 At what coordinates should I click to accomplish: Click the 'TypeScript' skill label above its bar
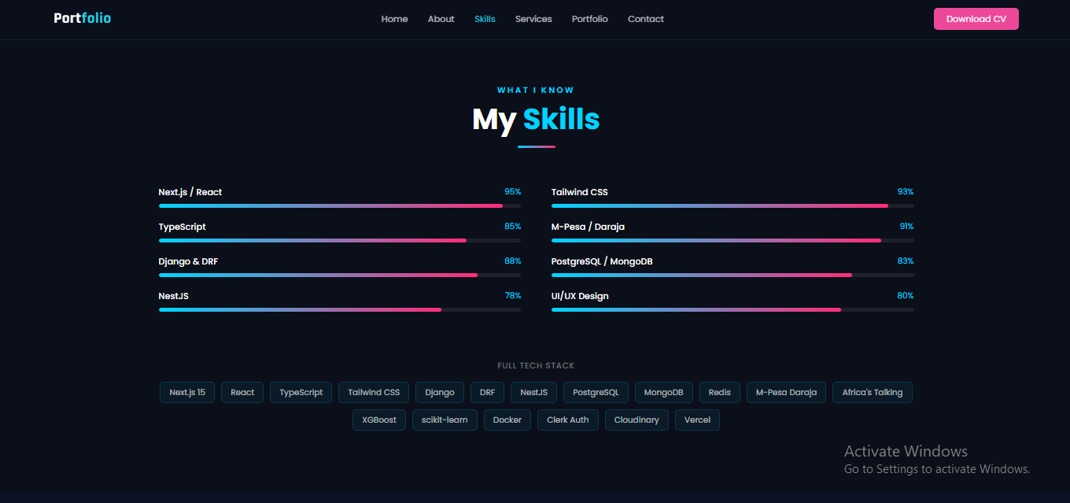[183, 227]
